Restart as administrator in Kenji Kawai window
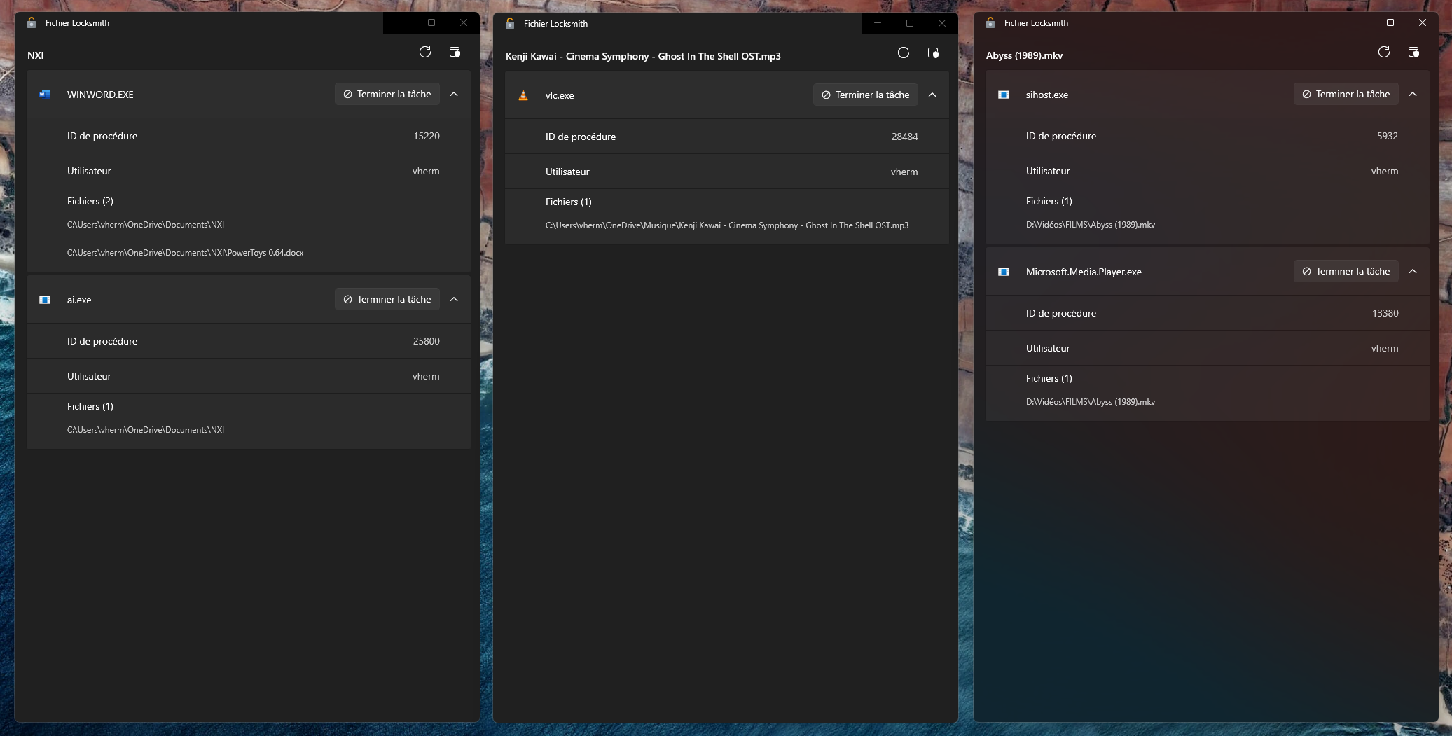The height and width of the screenshot is (736, 1452). pos(933,53)
